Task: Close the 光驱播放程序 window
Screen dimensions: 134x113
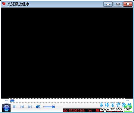Action: tap(128, 4)
